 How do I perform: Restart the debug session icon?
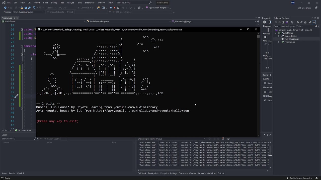(118, 8)
